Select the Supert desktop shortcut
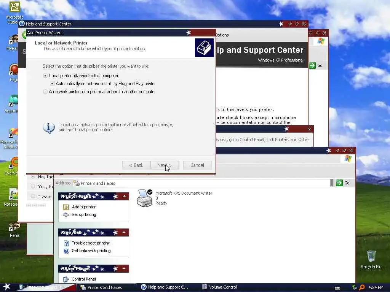The height and width of the screenshot is (292, 390). coord(11,104)
